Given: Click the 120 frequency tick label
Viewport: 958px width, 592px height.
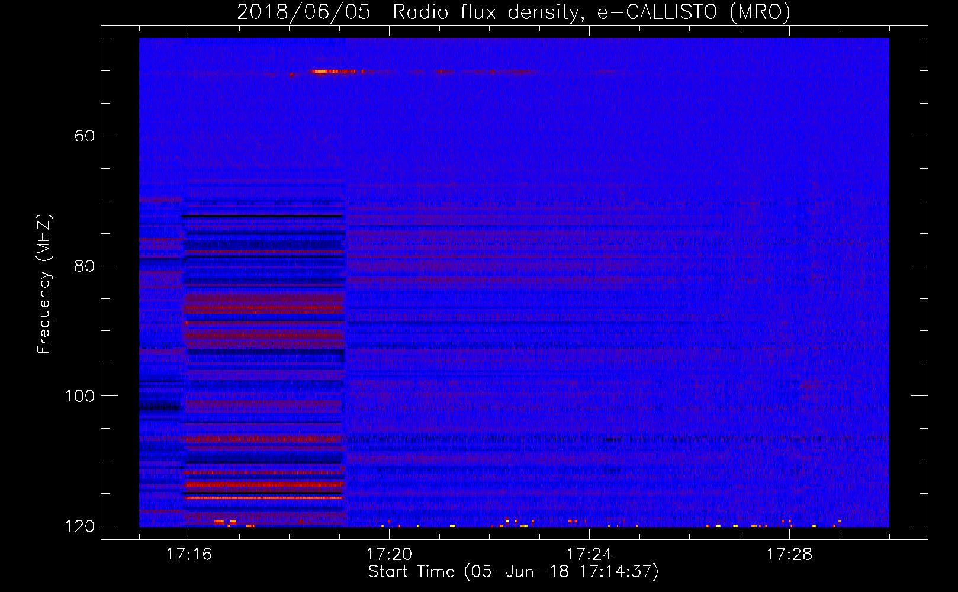Looking at the screenshot, I should click(x=79, y=526).
